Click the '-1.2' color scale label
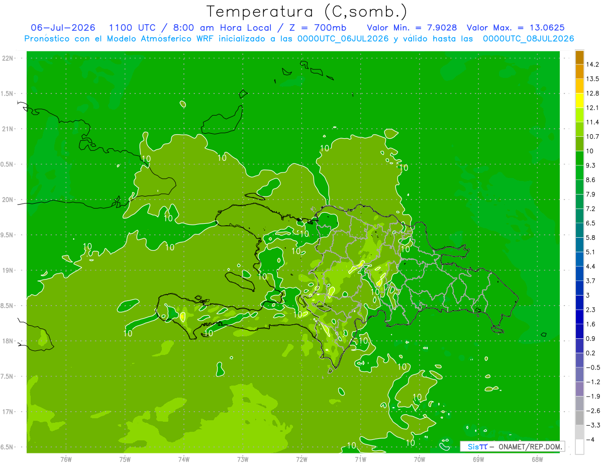603x466 pixels. 592,382
